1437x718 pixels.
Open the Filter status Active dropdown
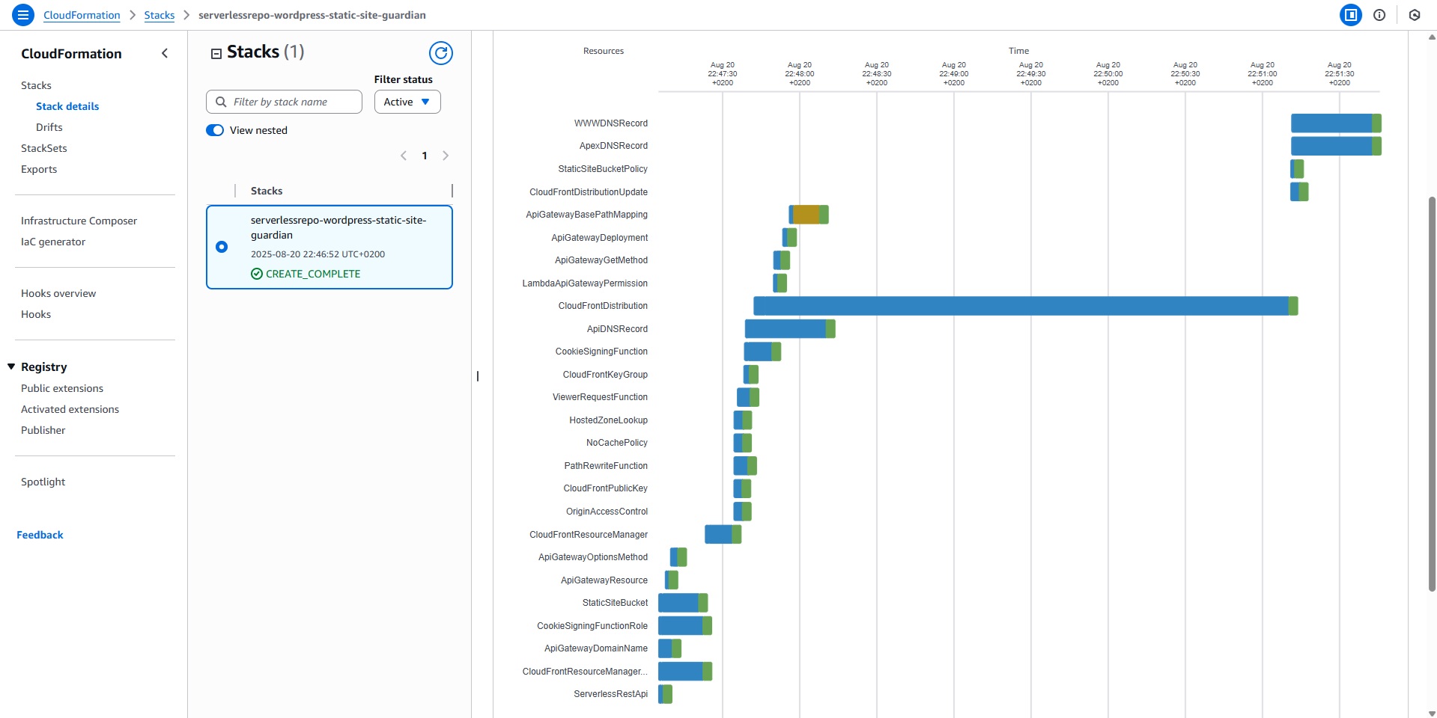pyautogui.click(x=407, y=102)
